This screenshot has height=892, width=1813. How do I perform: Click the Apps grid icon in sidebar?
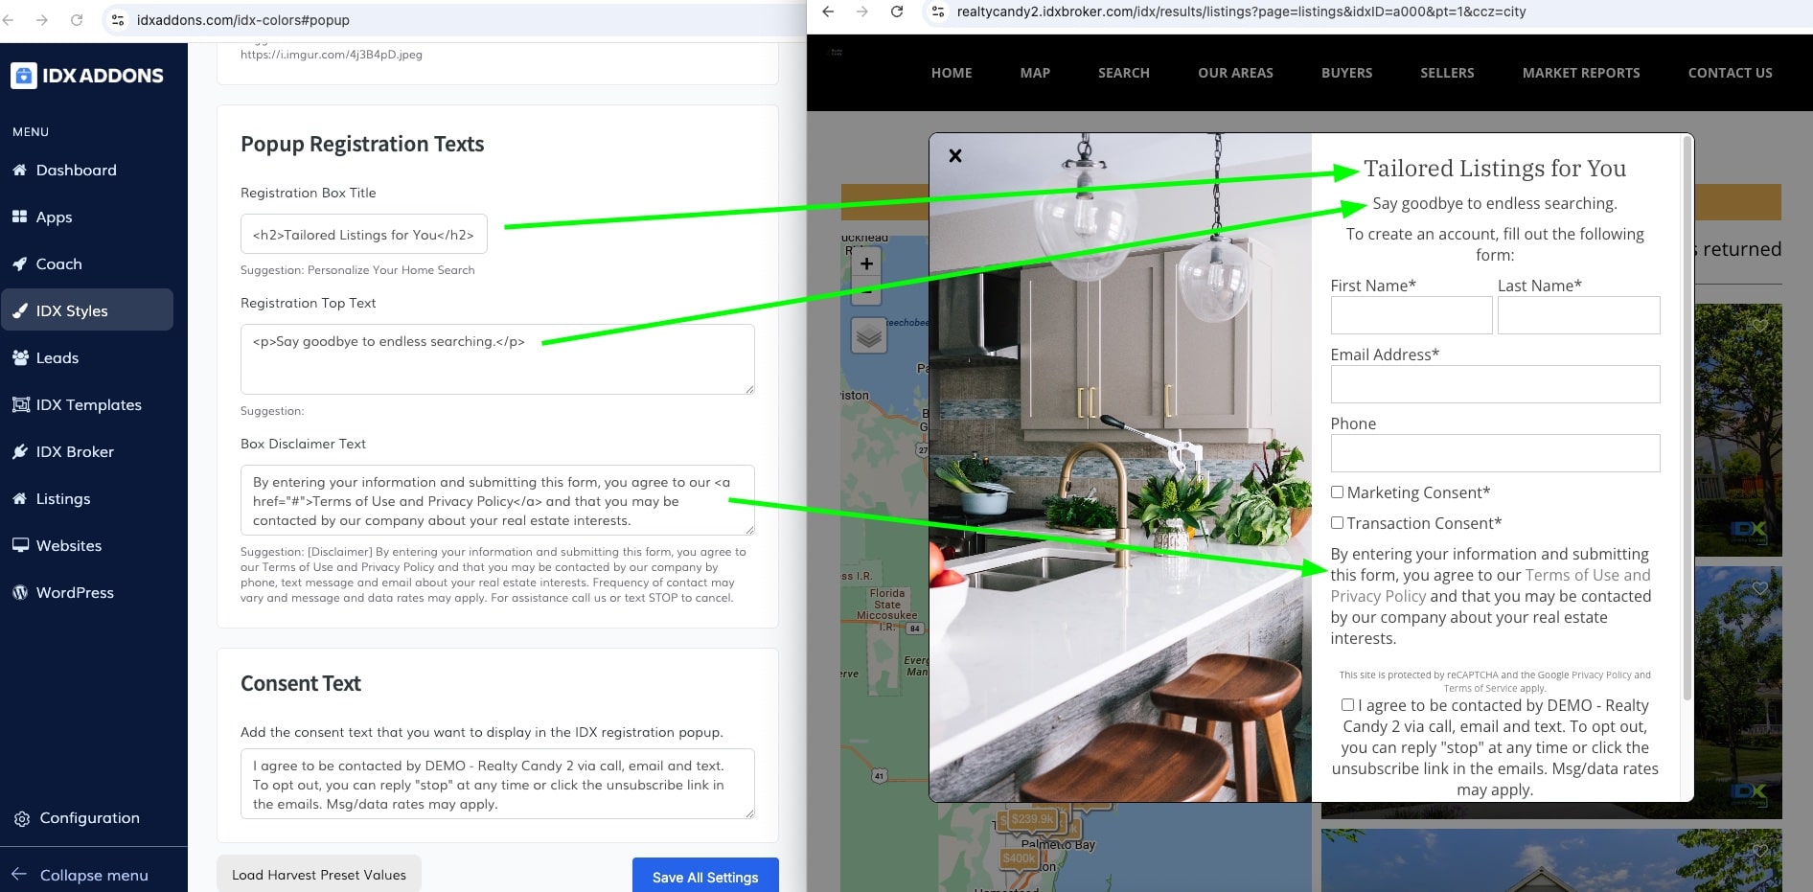tap(19, 217)
